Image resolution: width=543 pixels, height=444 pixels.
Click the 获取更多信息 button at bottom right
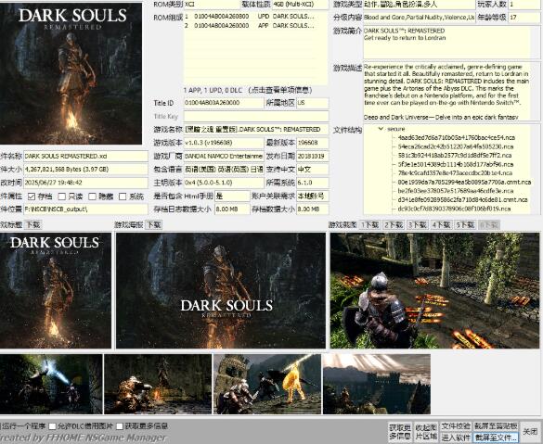pyautogui.click(x=400, y=432)
